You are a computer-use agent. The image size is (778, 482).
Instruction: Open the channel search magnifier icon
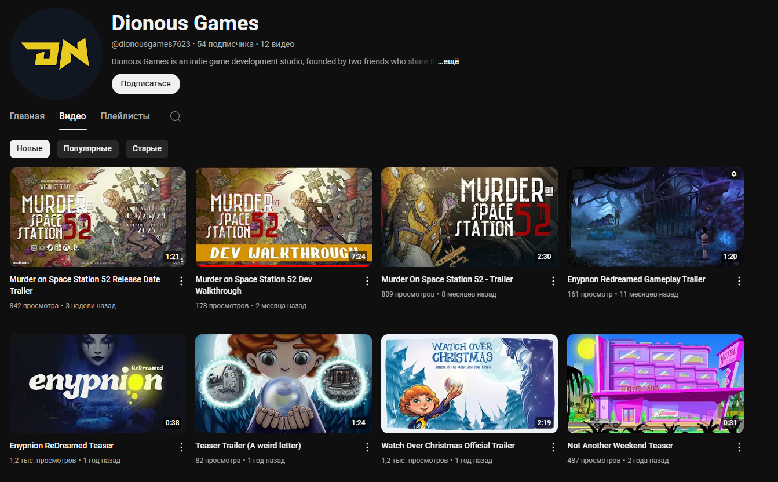pos(176,116)
